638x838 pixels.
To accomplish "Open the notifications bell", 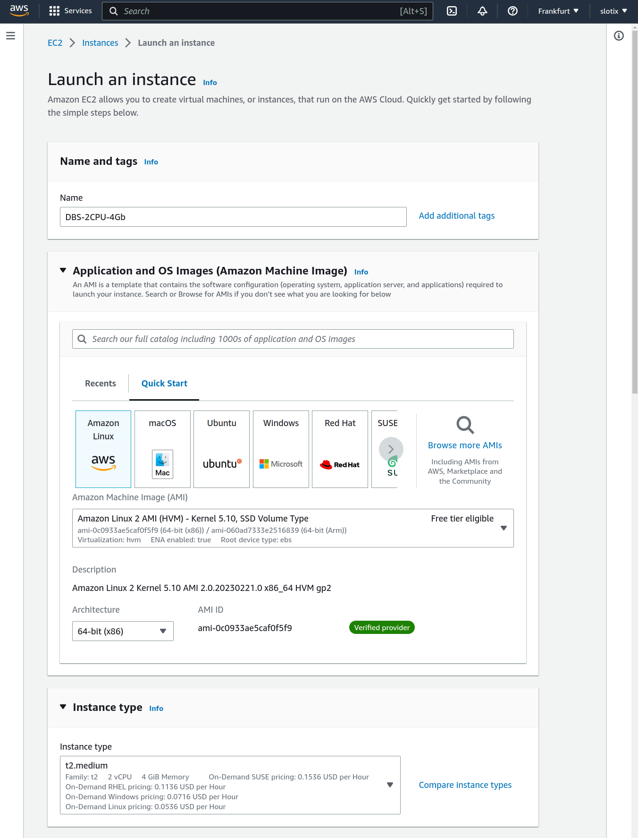I will point(482,11).
